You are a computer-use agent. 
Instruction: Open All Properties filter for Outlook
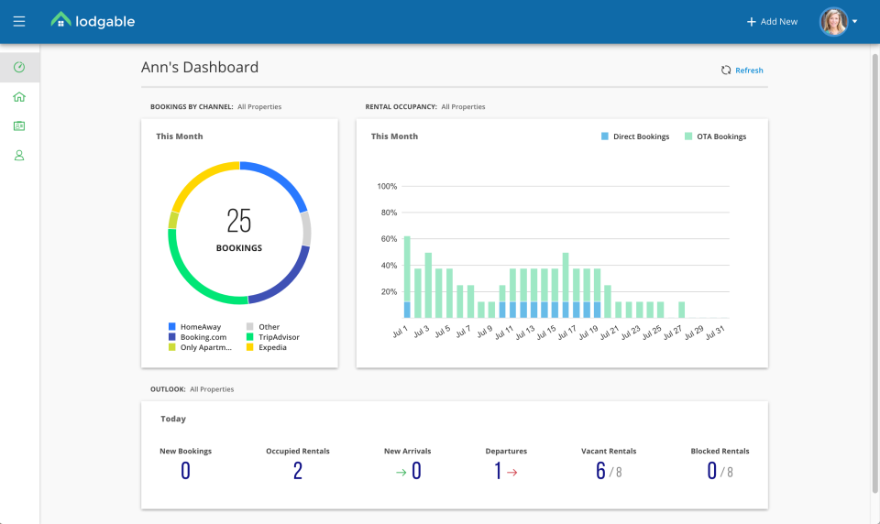tap(212, 389)
